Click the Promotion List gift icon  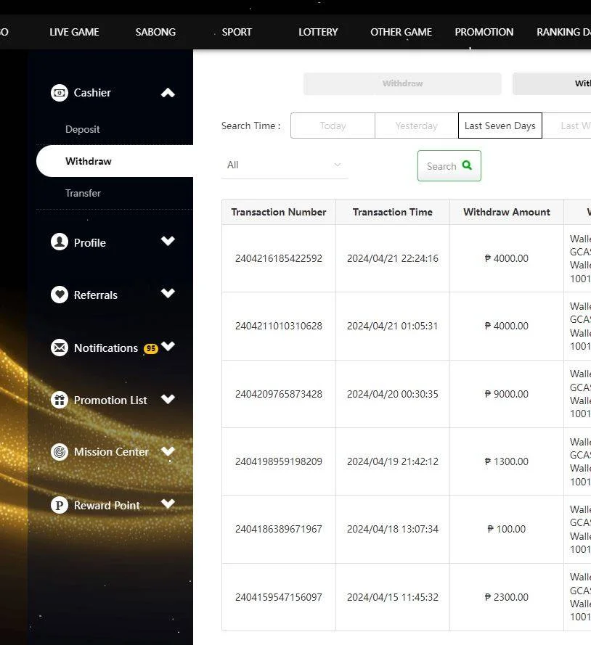[x=60, y=400]
